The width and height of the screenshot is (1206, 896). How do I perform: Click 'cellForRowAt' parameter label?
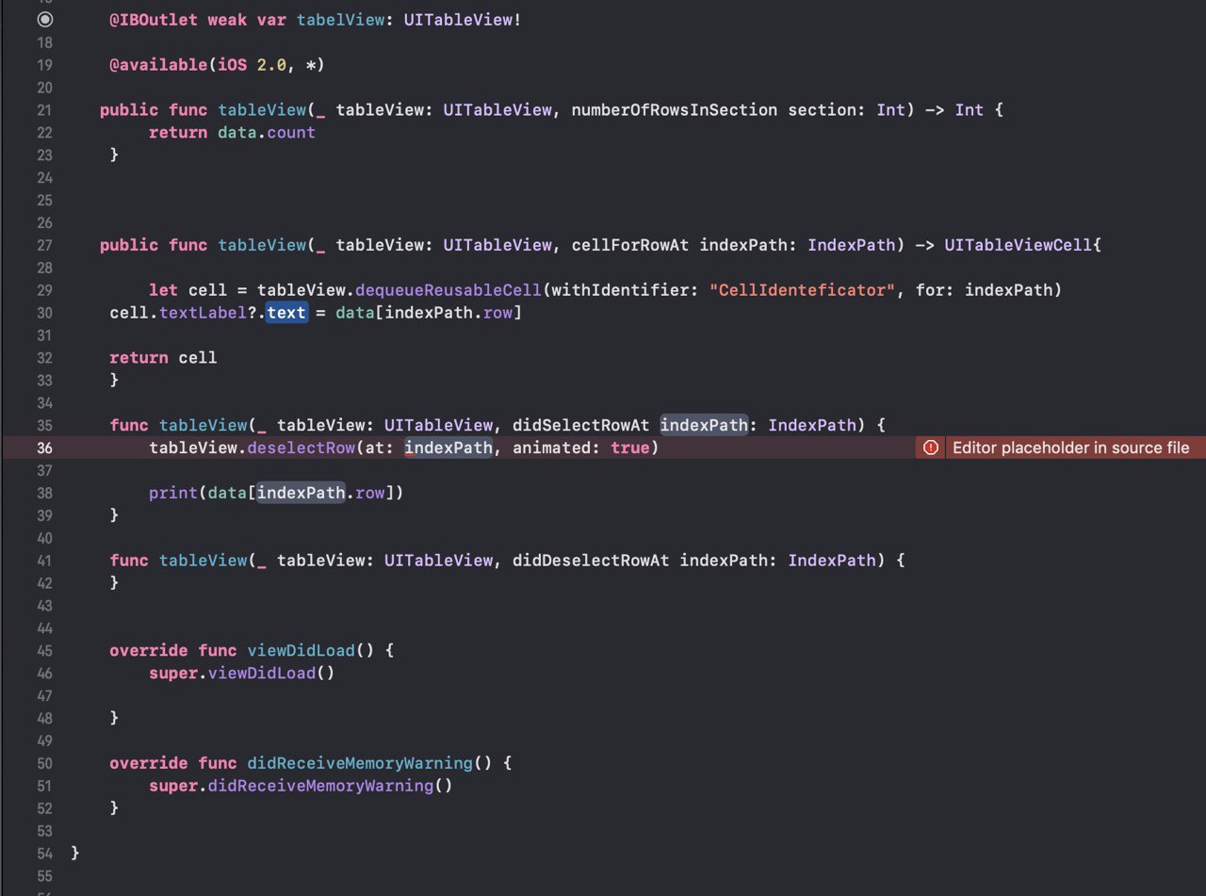(x=630, y=245)
